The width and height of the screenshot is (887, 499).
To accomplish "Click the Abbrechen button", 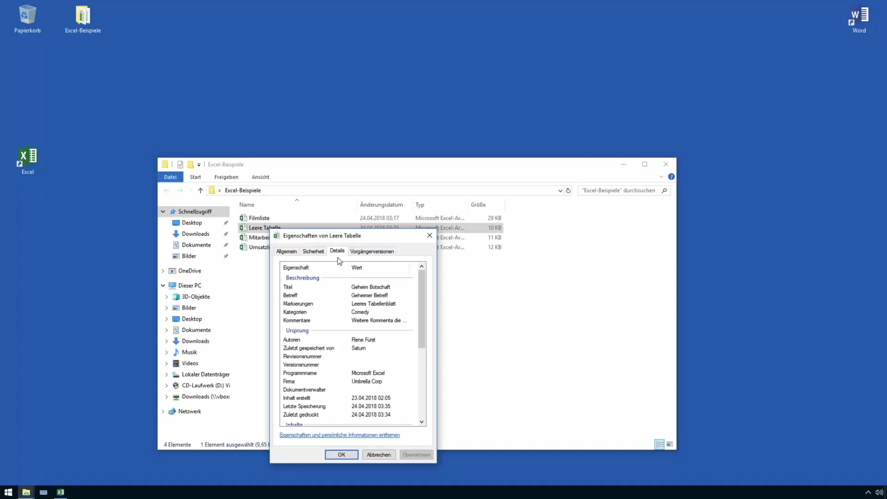I will click(378, 454).
